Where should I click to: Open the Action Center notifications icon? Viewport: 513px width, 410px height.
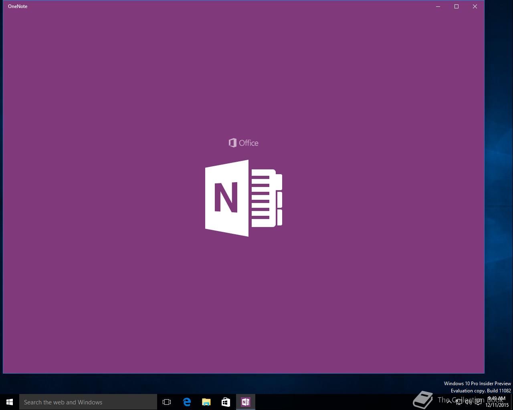tap(478, 402)
